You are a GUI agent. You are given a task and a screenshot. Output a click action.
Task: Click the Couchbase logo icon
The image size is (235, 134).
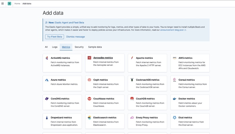(89, 99)
